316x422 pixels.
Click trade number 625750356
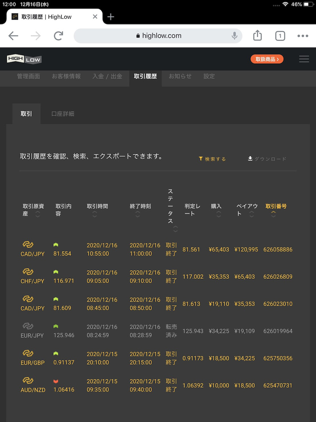coord(278,358)
